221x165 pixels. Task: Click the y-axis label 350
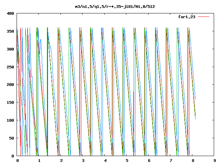click(10, 31)
